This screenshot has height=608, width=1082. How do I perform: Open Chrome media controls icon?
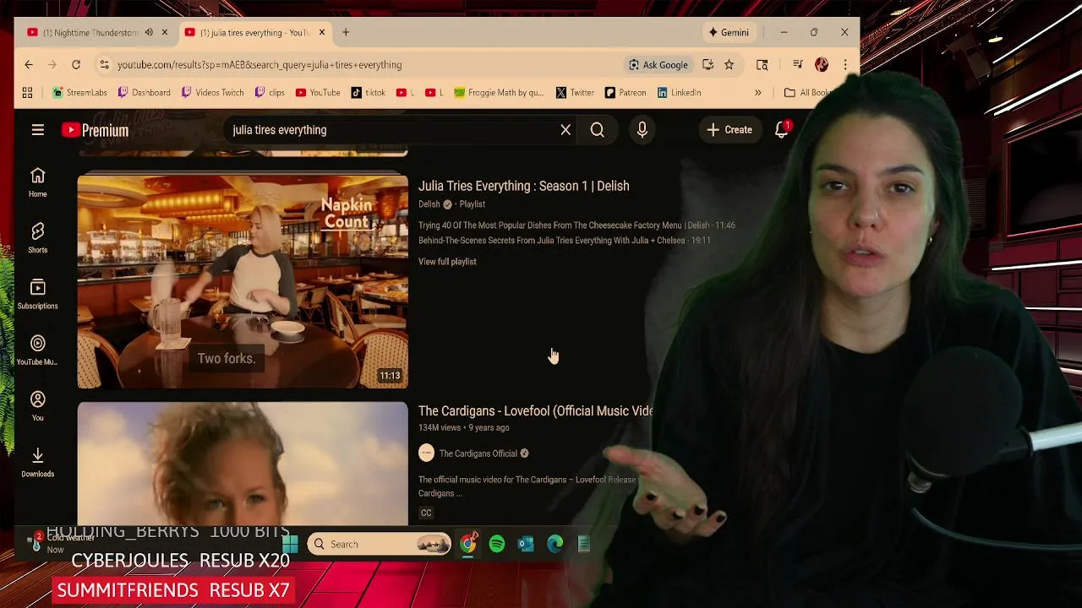[x=797, y=65]
